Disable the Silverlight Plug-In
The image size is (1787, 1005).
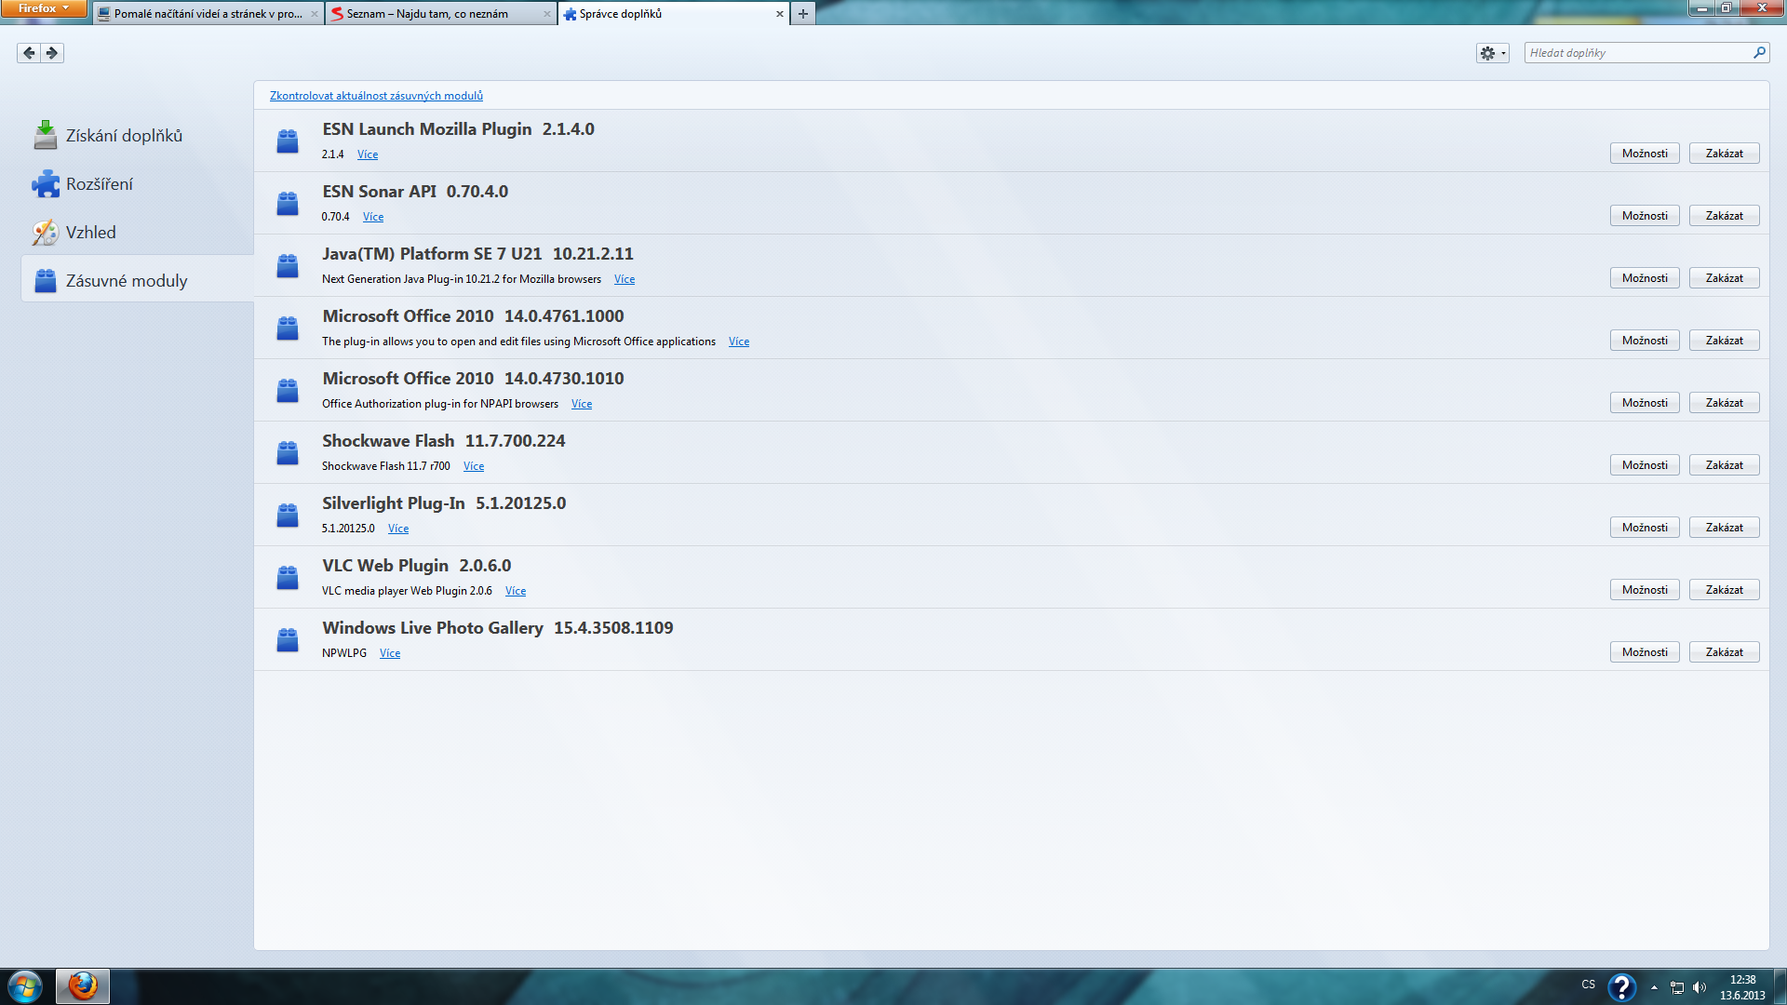[1724, 528]
